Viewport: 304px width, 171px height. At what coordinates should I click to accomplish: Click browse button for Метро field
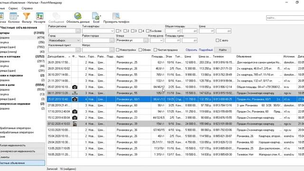click(x=112, y=50)
